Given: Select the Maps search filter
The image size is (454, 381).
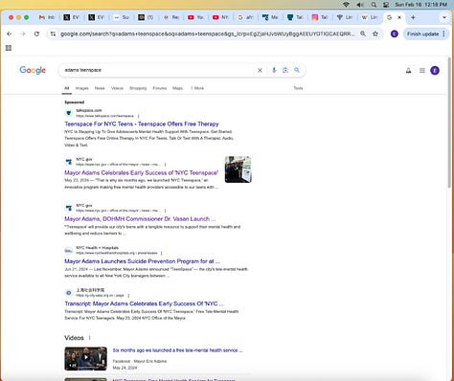Looking at the screenshot, I should tap(177, 88).
